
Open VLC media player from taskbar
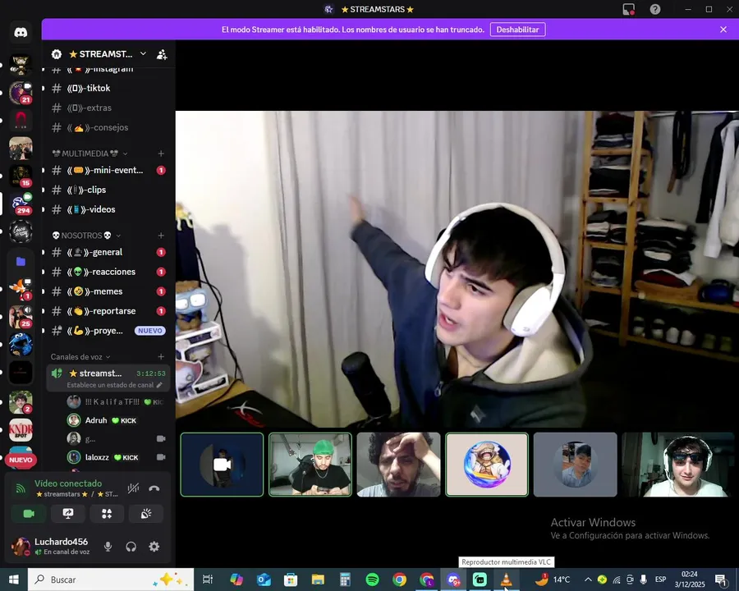click(506, 580)
